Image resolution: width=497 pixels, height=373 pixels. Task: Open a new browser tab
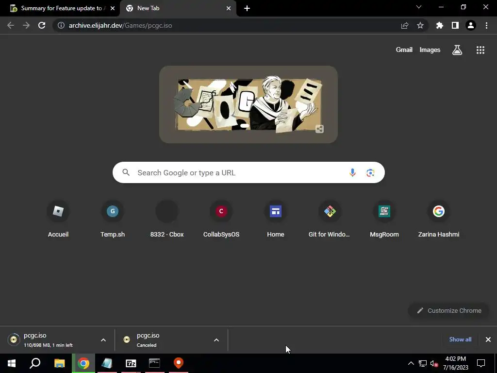point(247,8)
